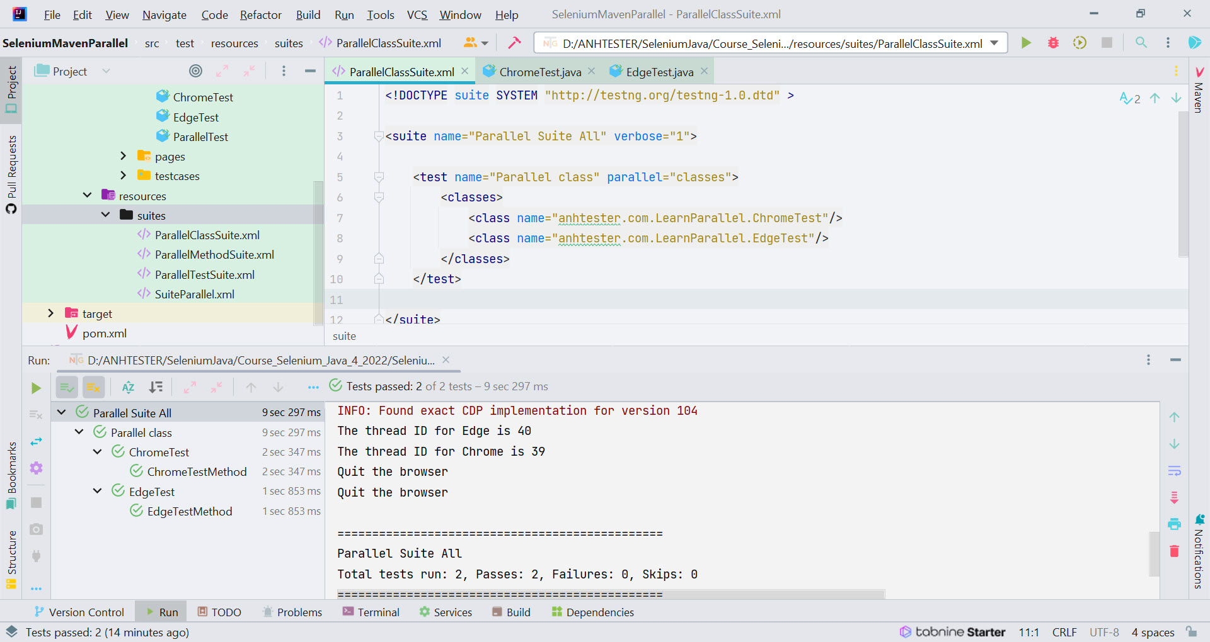Open the Code With Me people icon

(x=476, y=43)
